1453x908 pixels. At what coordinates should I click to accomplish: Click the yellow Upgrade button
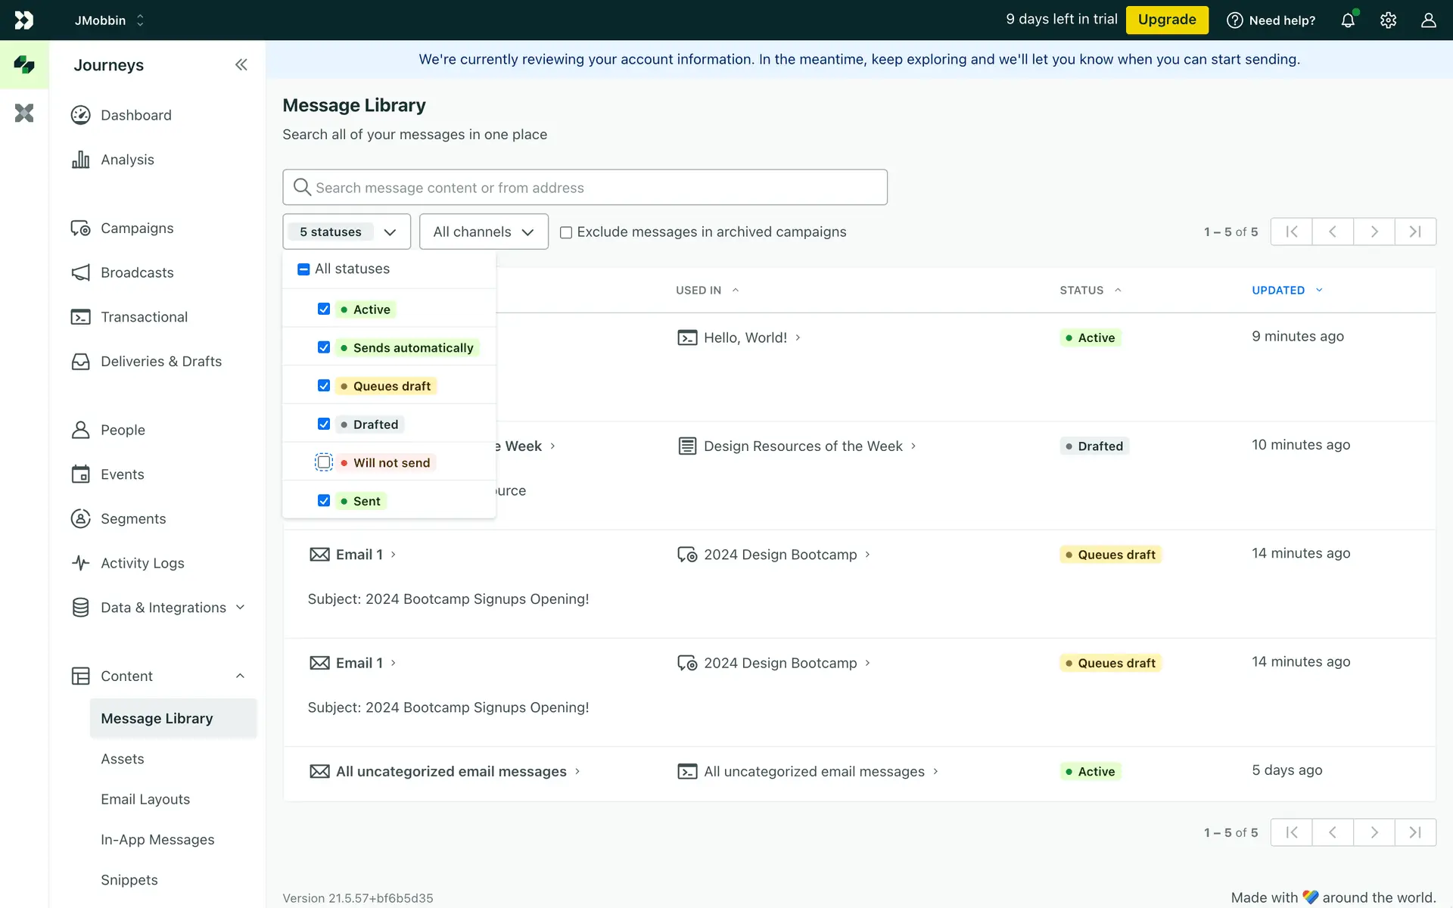1166,20
